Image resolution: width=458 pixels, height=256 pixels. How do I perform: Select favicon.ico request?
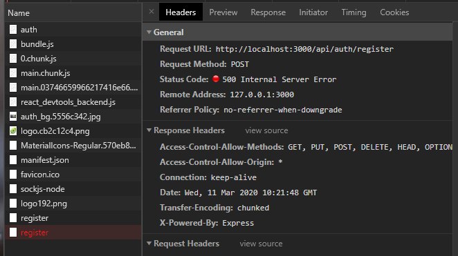coord(73,175)
